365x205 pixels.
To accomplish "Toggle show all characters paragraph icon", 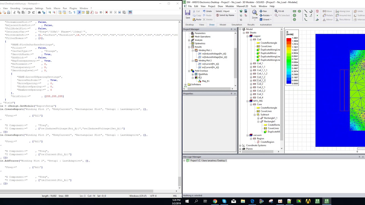I will 74,12.
